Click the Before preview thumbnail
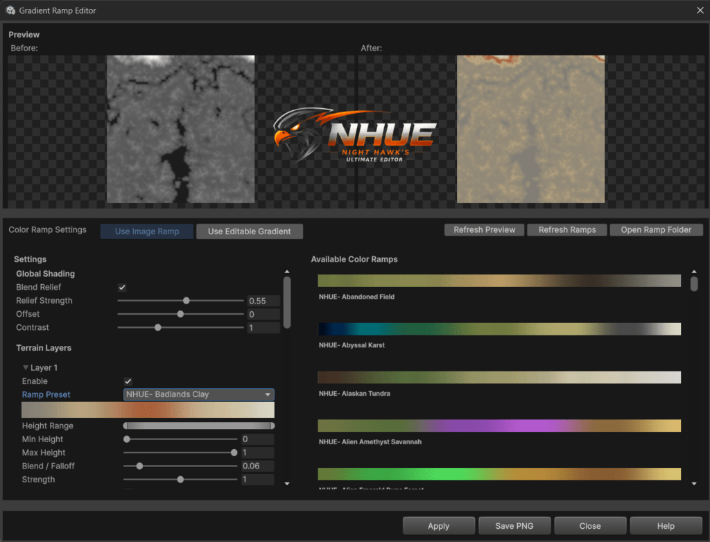Screen dimensions: 710x542 [180, 129]
